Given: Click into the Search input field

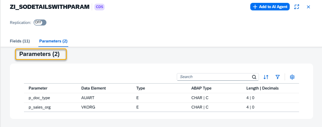Looking at the screenshot, I should (x=214, y=77).
